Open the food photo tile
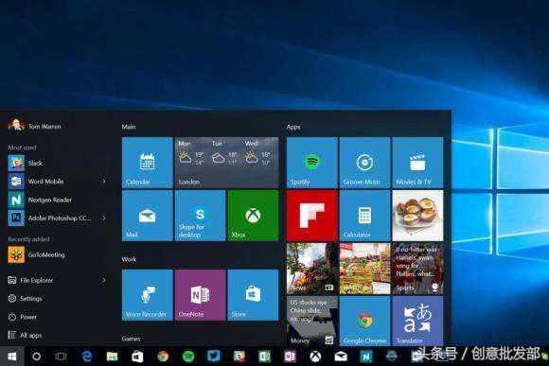Viewport: 549px width, 366px height. pyautogui.click(x=417, y=216)
